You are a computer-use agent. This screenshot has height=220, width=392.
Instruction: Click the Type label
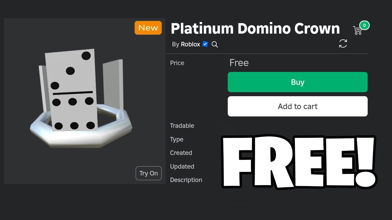pos(177,139)
